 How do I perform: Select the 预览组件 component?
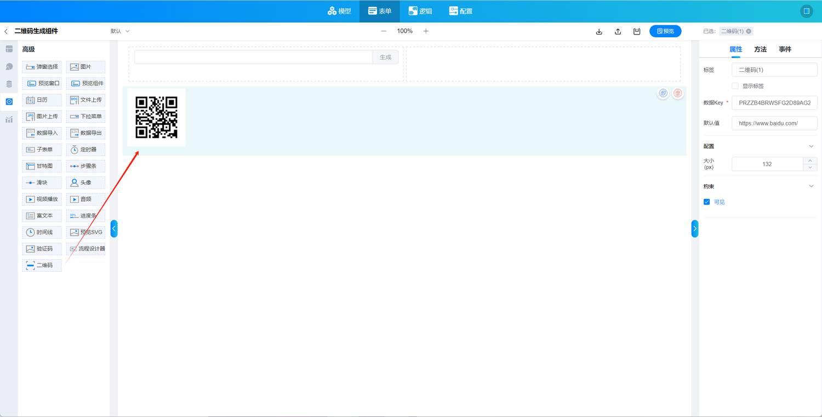(x=85, y=83)
